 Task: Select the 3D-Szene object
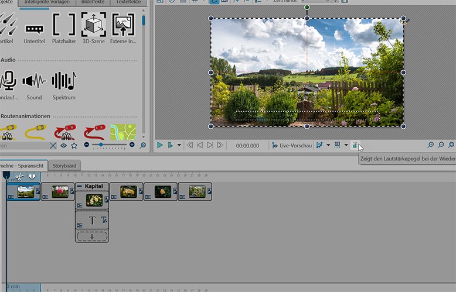tap(93, 28)
